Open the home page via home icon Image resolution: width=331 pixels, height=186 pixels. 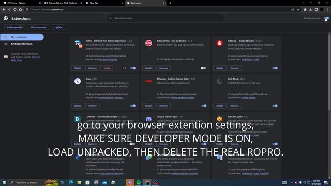tap(20, 9)
